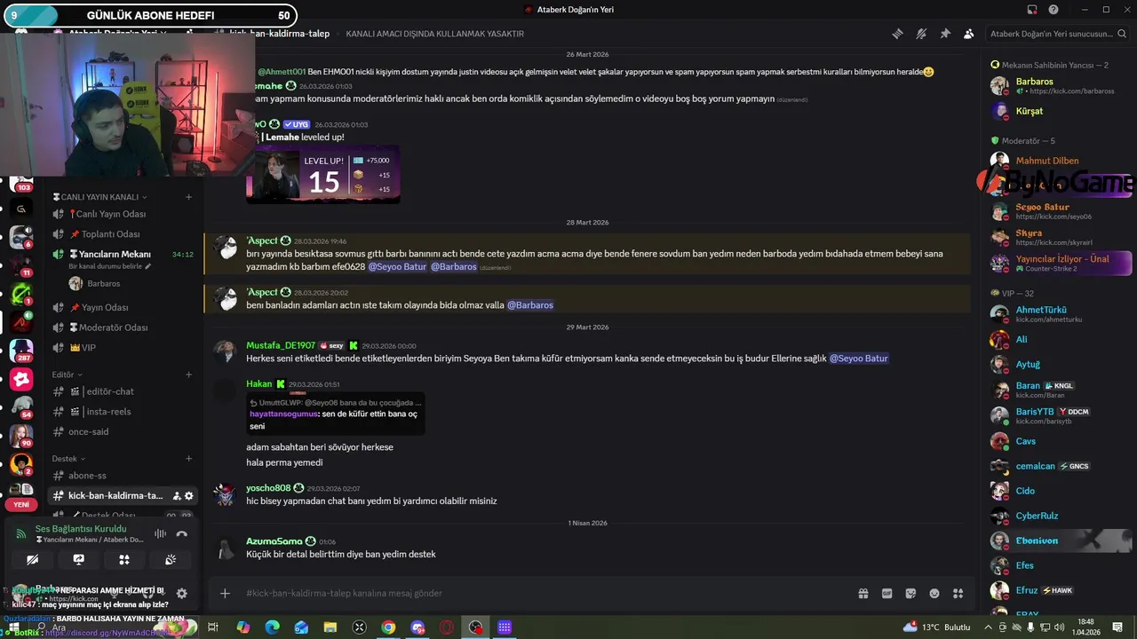Viewport: 1137px width, 639px height.
Task: Collapse the Editör channel category
Action: click(x=67, y=375)
